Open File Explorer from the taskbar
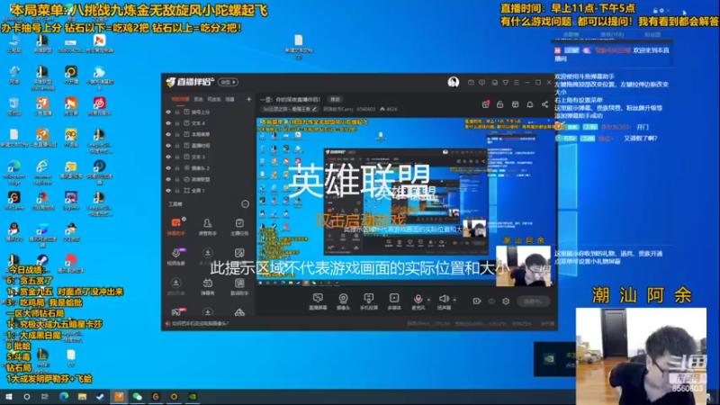The height and width of the screenshot is (405, 720). (x=82, y=396)
